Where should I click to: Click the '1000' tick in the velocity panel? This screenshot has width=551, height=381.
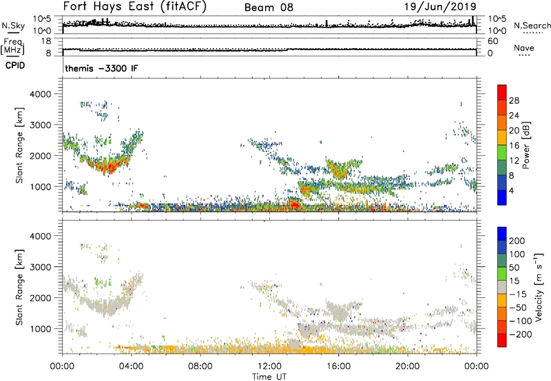[x=41, y=329]
